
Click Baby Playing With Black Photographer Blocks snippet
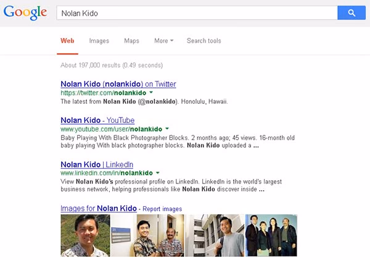click(178, 141)
